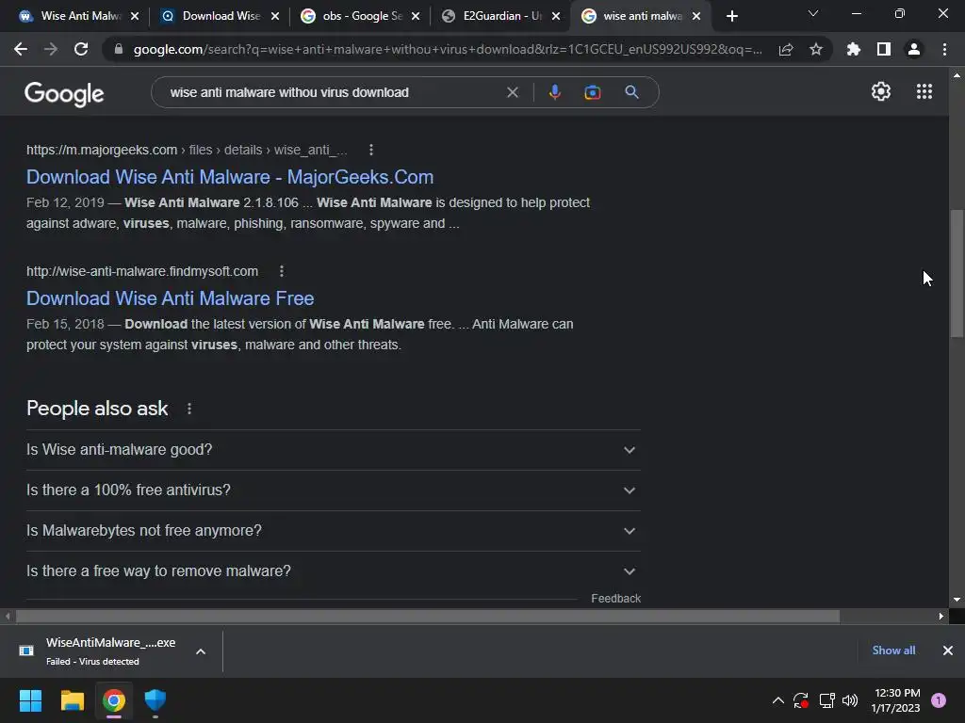Submit search with magnifier icon
Image resolution: width=965 pixels, height=723 pixels.
[x=631, y=92]
